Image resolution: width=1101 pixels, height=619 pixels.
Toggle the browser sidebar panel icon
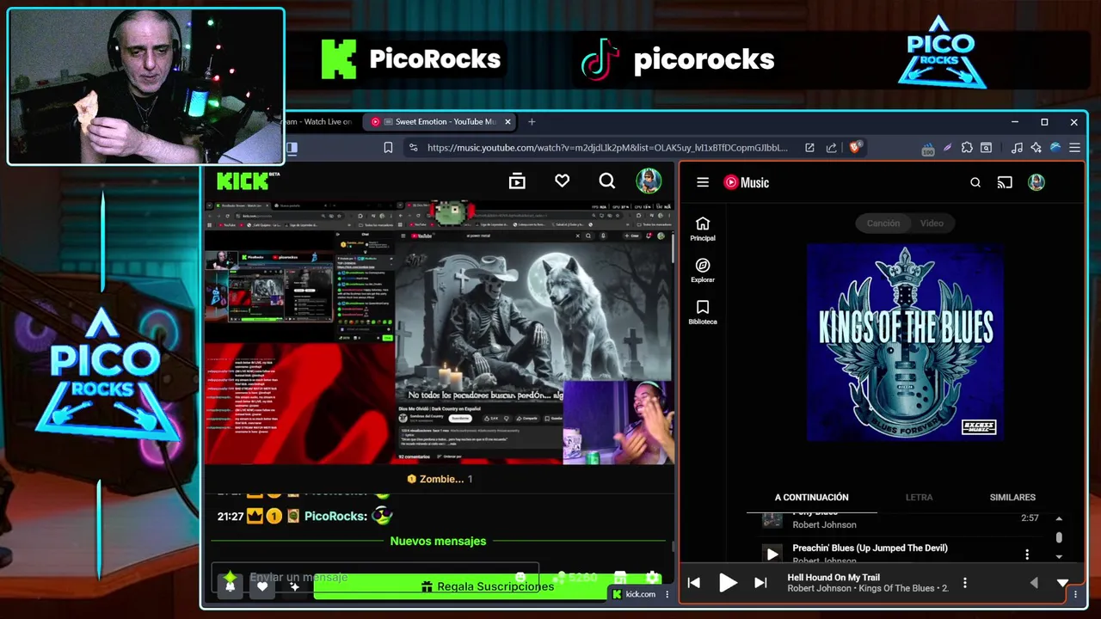(x=292, y=148)
